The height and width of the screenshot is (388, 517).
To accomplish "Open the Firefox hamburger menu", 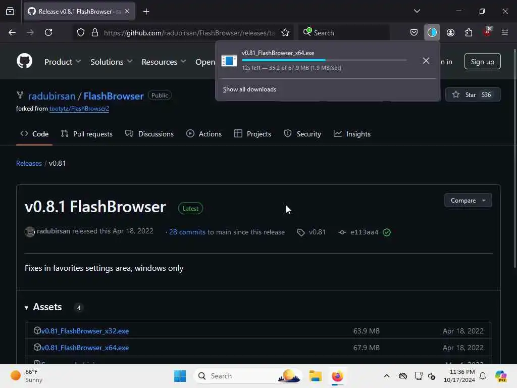I will 505,32.
